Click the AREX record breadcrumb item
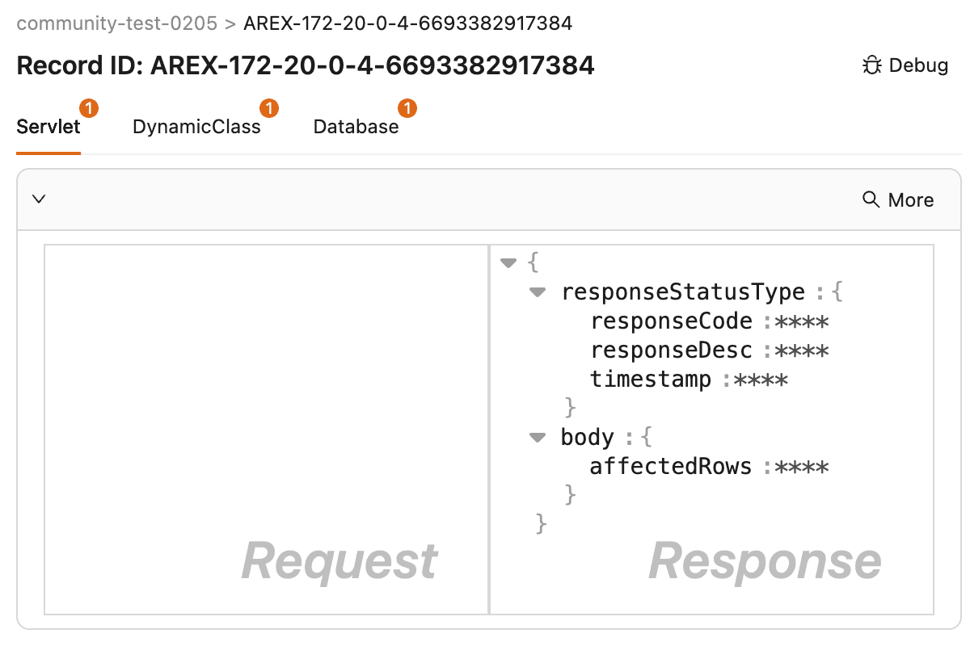 pyautogui.click(x=407, y=23)
